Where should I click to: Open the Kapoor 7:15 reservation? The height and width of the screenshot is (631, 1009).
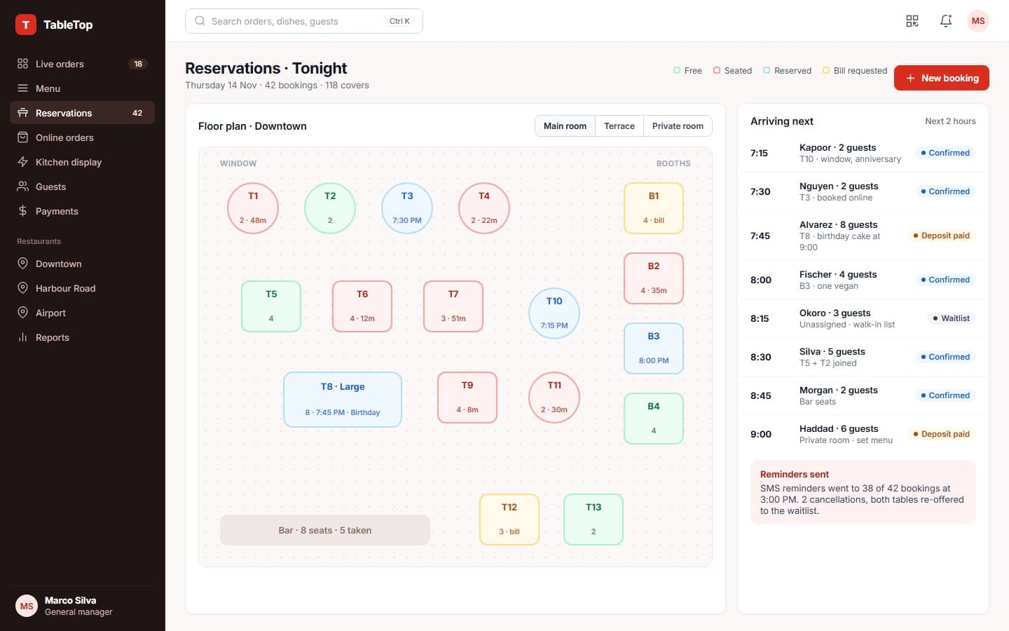coord(863,153)
